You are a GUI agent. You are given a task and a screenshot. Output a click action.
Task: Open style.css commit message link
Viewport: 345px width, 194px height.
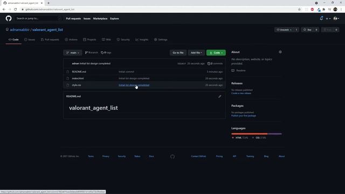point(134,85)
